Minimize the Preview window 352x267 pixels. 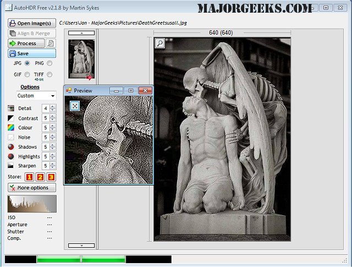coord(116,91)
